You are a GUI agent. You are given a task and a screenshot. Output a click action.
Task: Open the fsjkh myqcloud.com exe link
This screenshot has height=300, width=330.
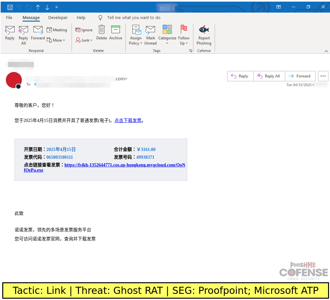tap(104, 167)
